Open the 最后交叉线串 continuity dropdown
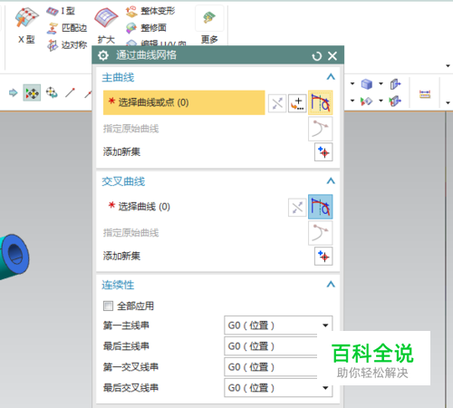 278,387
